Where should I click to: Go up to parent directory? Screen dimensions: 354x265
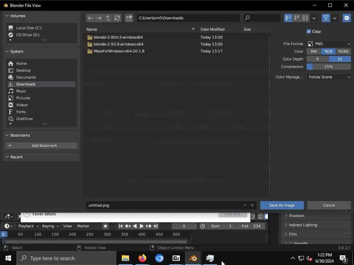point(108,18)
